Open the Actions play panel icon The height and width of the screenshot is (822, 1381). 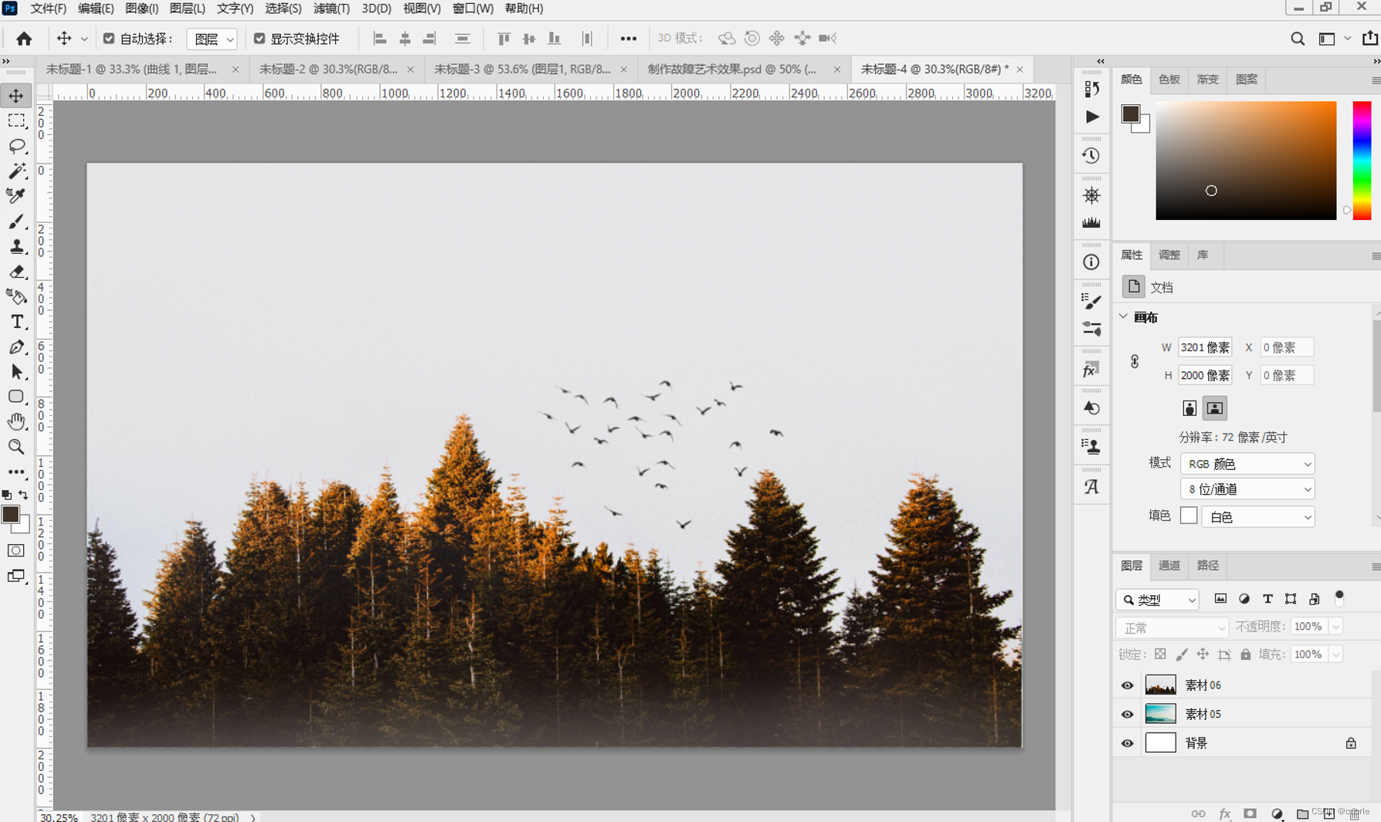1091,117
